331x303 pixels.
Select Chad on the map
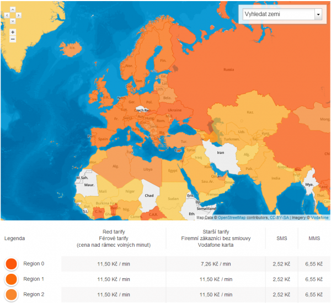point(148,195)
